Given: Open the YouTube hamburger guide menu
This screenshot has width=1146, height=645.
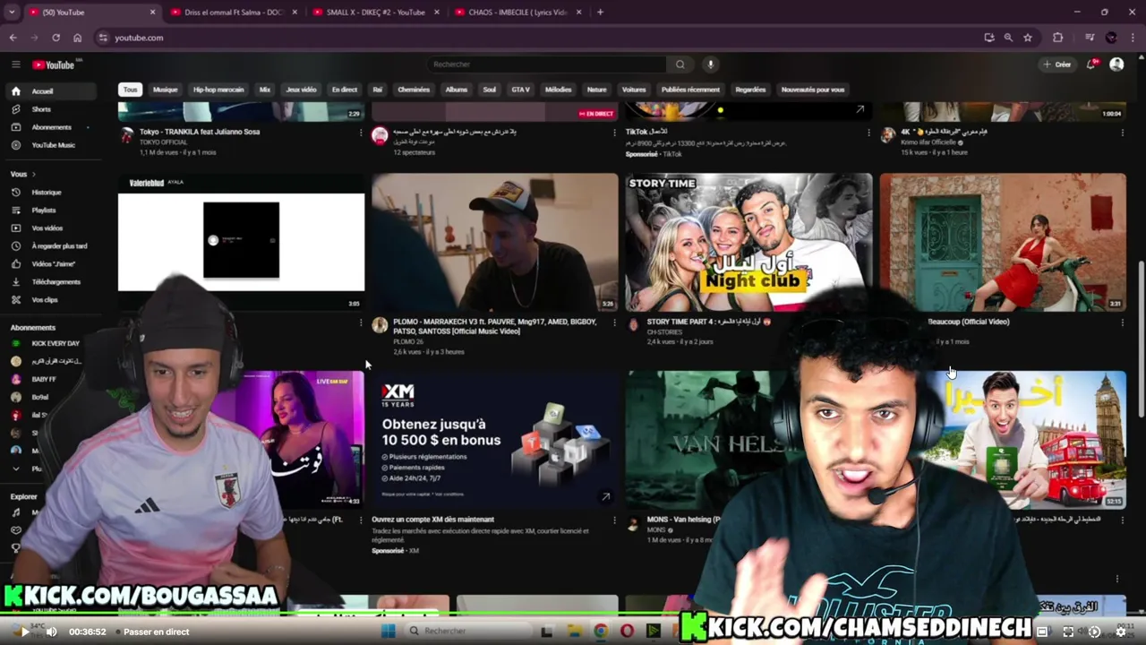Looking at the screenshot, I should click(15, 64).
